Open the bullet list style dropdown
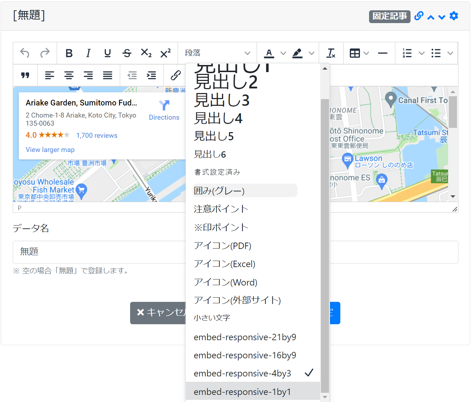Viewport: 474px width, 402px height. click(451, 53)
